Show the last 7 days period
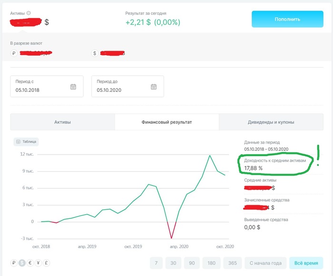The height and width of the screenshot is (276, 333). (x=157, y=263)
